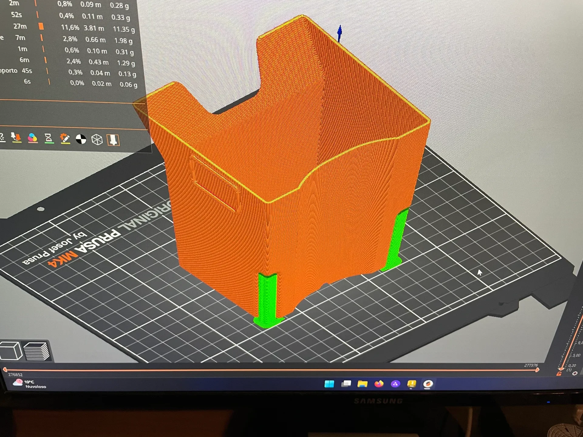583x437 pixels.
Task: Toggle custom G-code gear-and-pencil icon
Action: click(x=65, y=139)
